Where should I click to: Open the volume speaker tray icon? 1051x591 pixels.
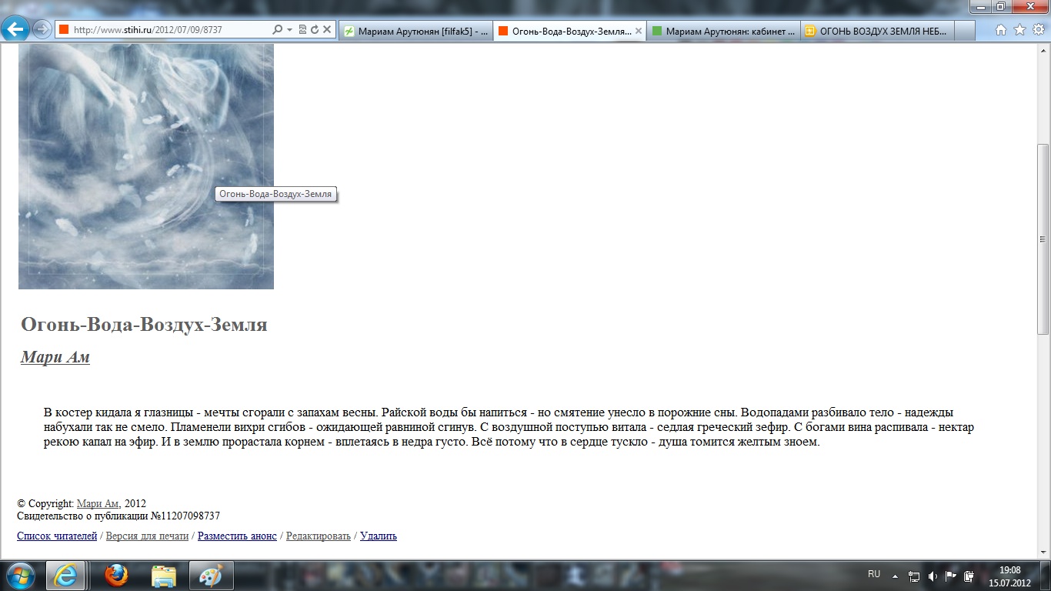933,576
